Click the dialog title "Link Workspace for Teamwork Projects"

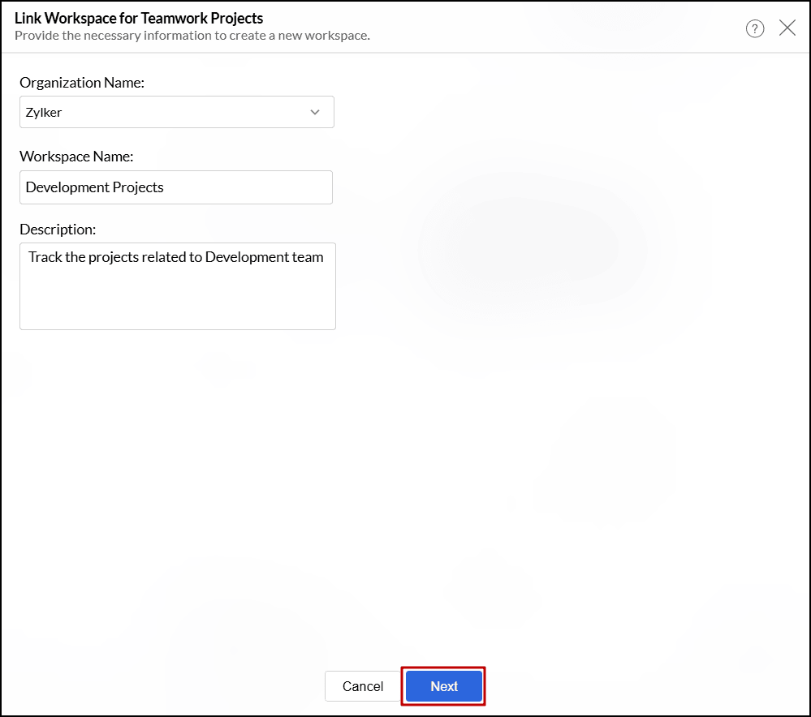[x=139, y=18]
